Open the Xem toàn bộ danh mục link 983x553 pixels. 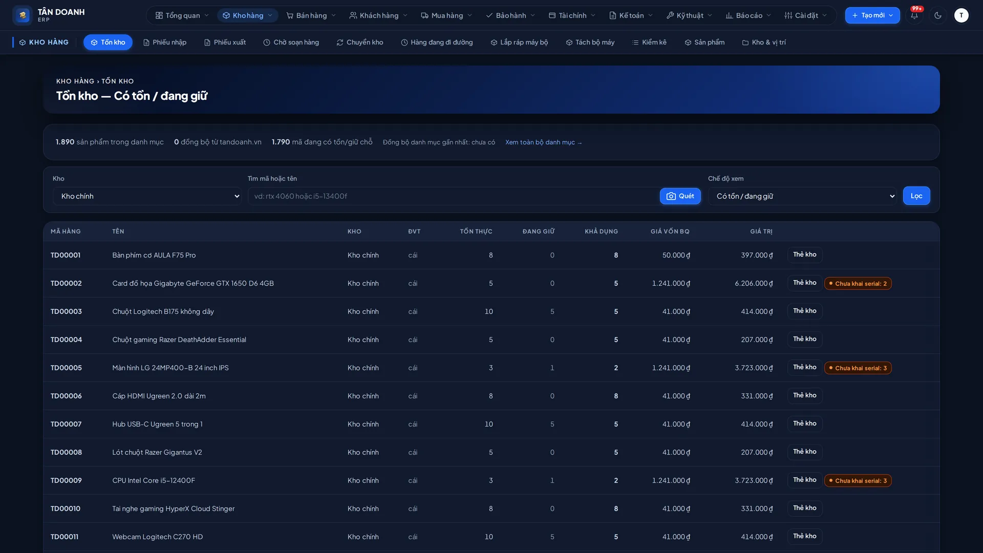544,142
